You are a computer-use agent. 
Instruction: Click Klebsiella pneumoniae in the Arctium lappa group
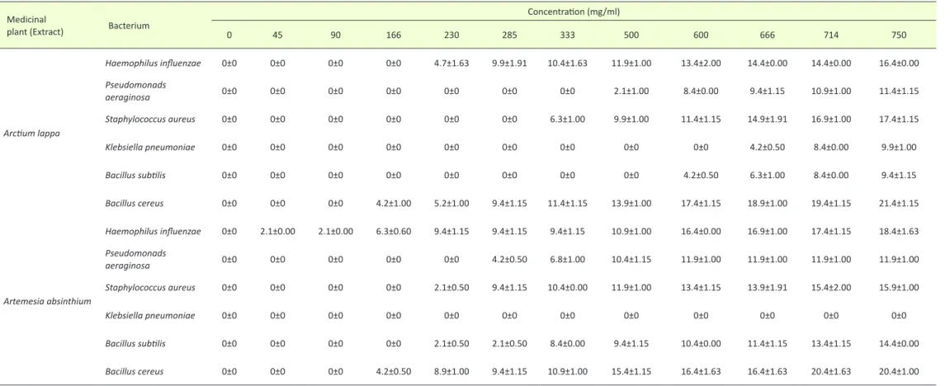click(150, 147)
